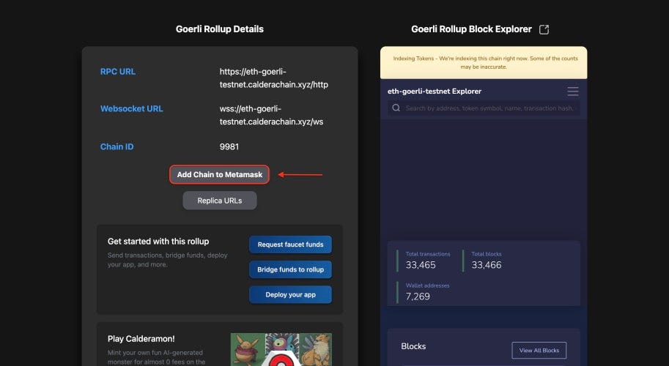
Task: Open View All Blocks
Action: pos(539,350)
